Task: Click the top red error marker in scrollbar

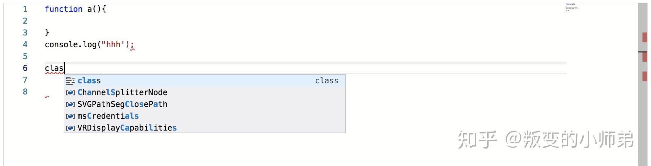Action: [x=644, y=37]
